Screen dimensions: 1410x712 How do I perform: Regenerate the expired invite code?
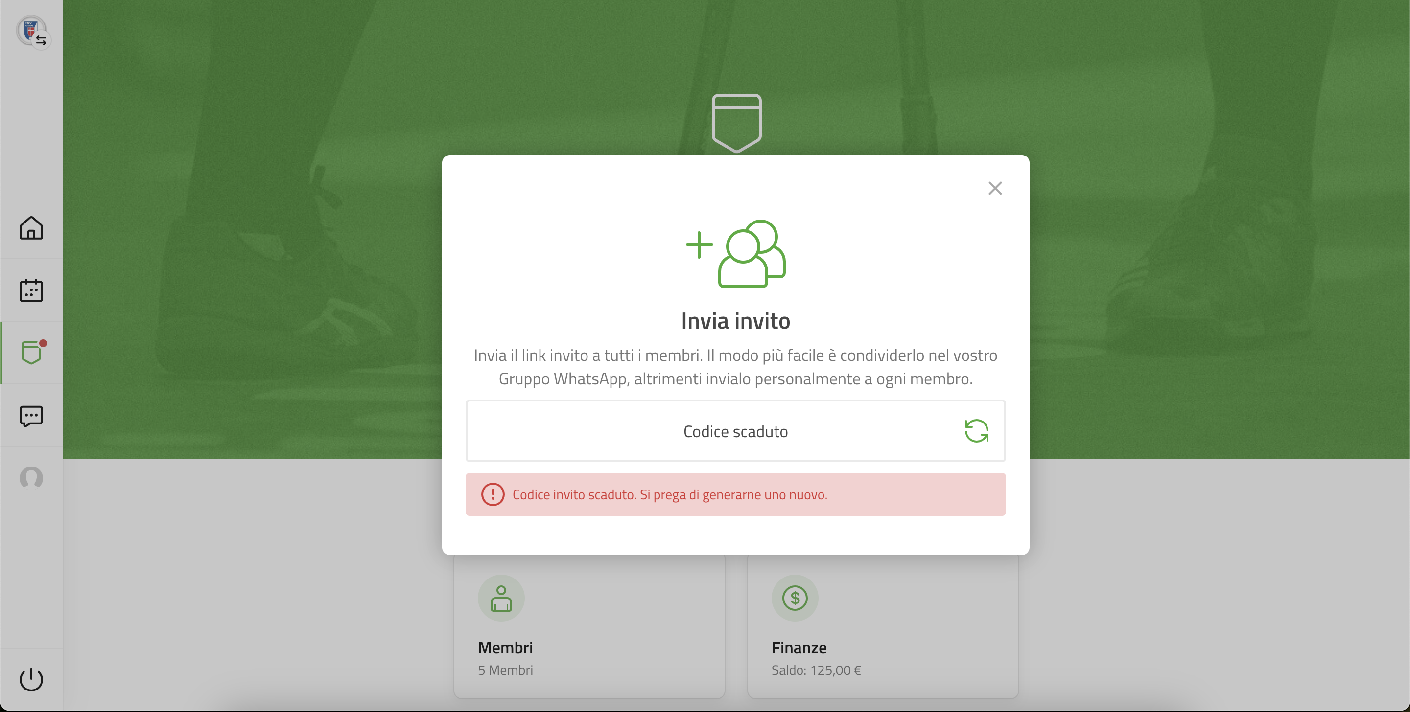pyautogui.click(x=977, y=431)
